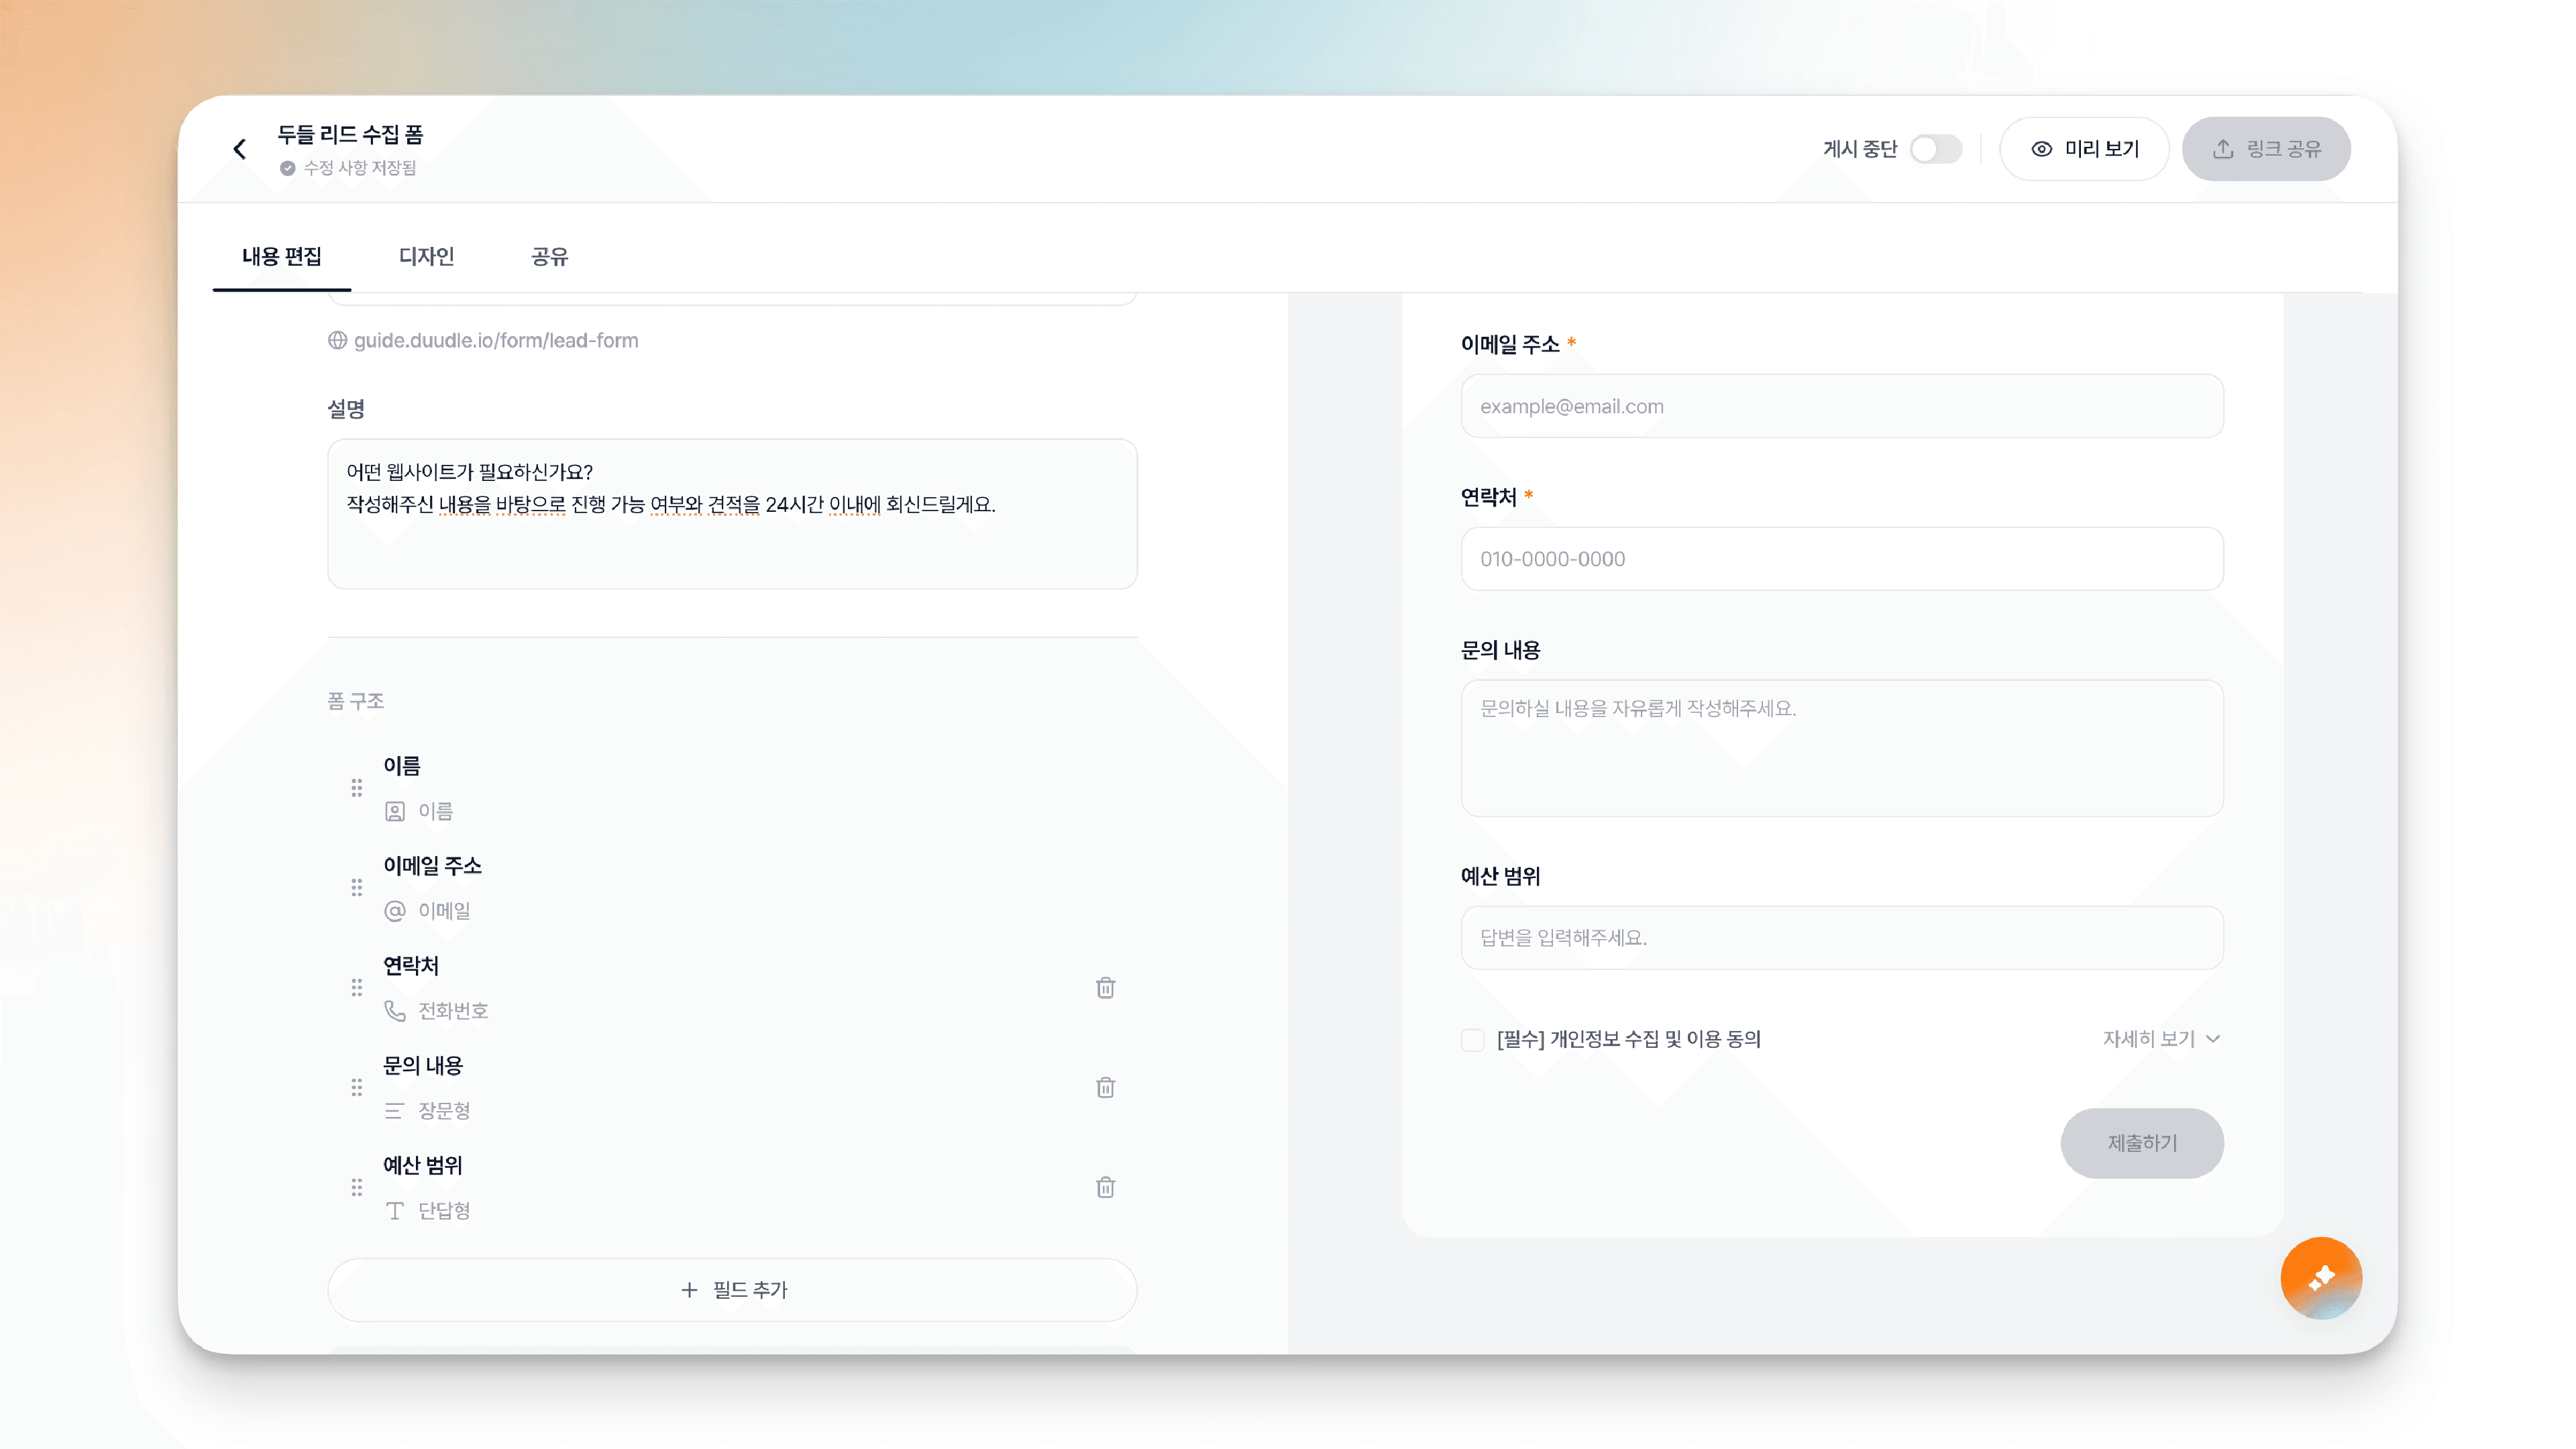2576x1449 pixels.
Task: Delete the 문의 내용 field with trash icon
Action: click(x=1105, y=1088)
